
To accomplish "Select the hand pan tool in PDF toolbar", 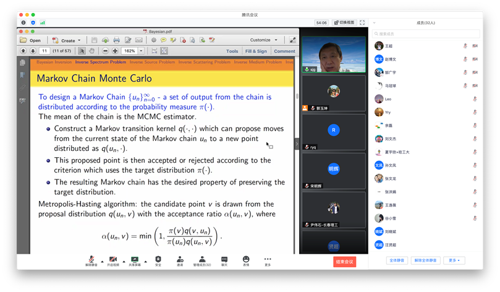I will point(92,51).
